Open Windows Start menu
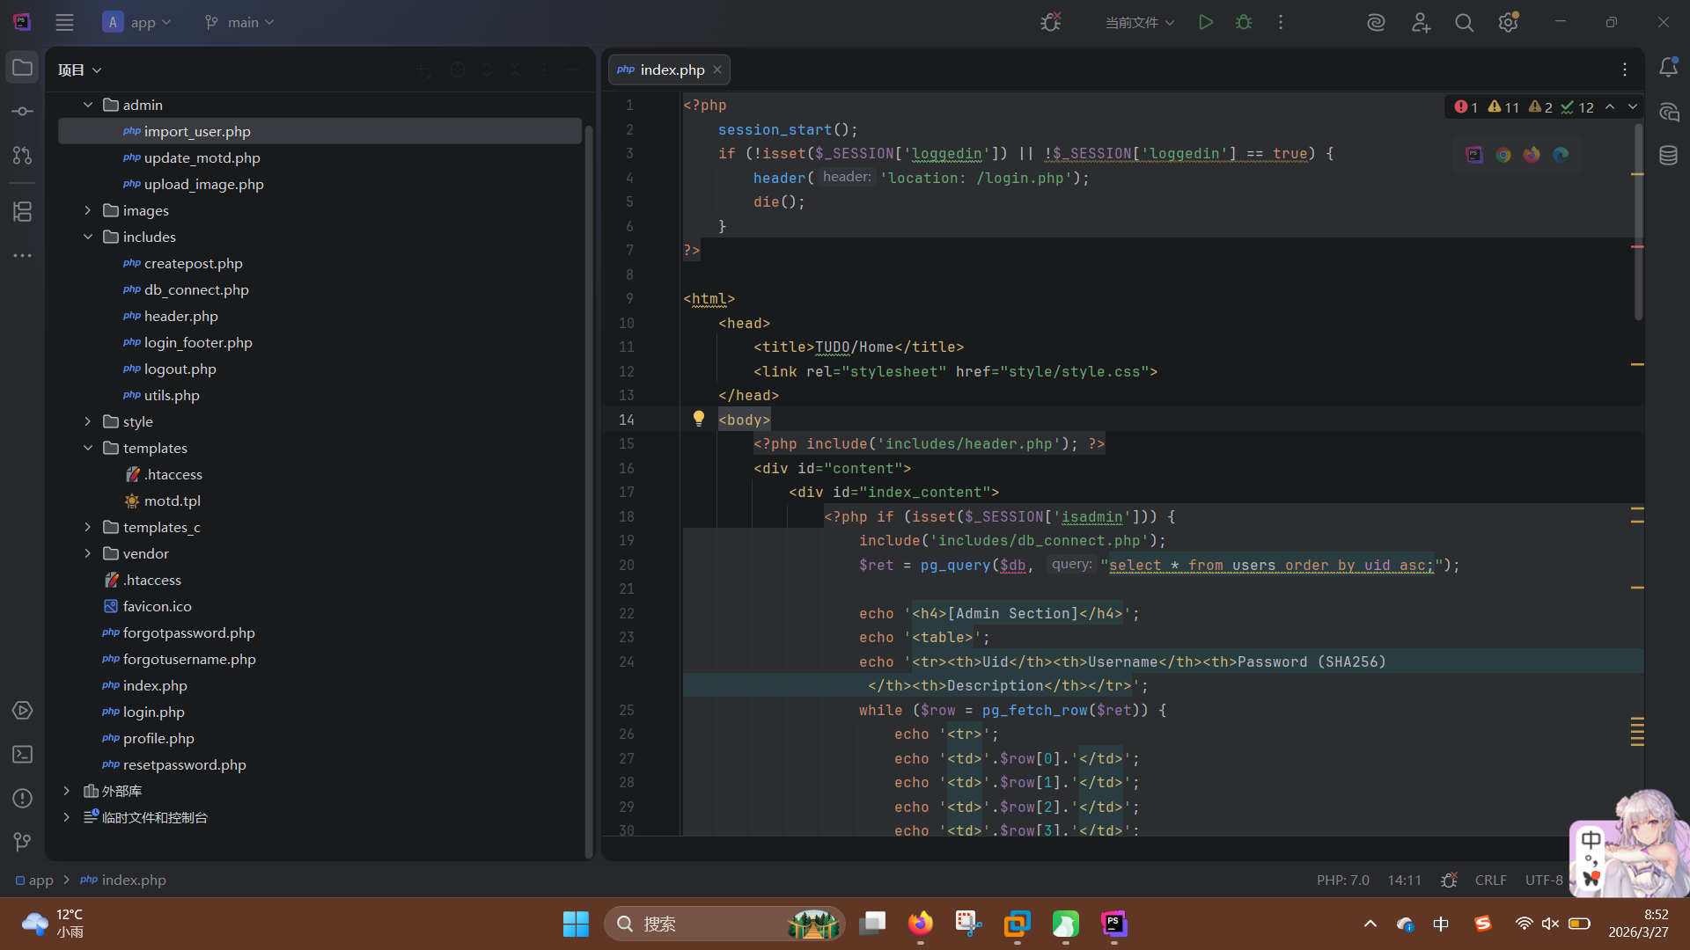 576,924
